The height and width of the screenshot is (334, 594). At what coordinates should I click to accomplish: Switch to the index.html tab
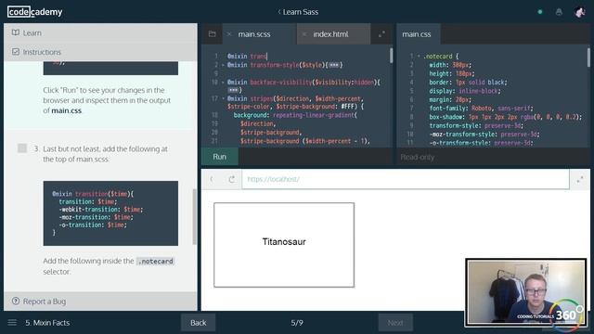click(x=330, y=34)
